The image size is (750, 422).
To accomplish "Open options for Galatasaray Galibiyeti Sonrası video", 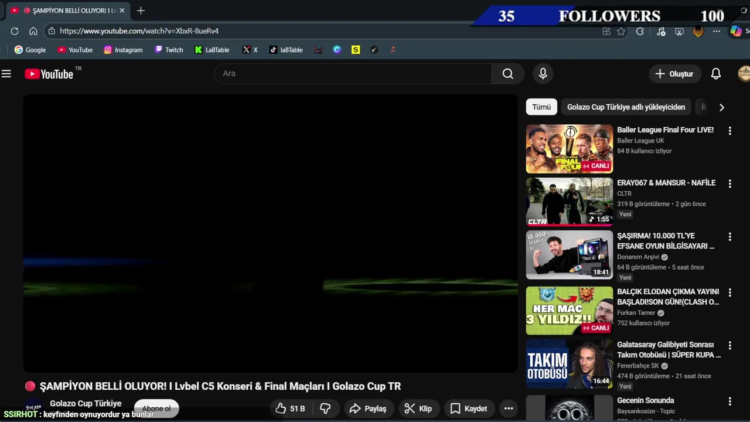I will [729, 346].
